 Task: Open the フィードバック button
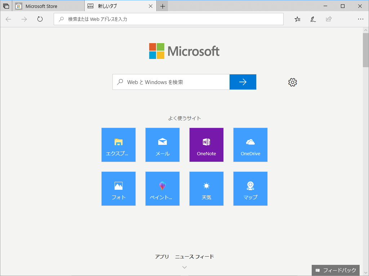(335, 270)
